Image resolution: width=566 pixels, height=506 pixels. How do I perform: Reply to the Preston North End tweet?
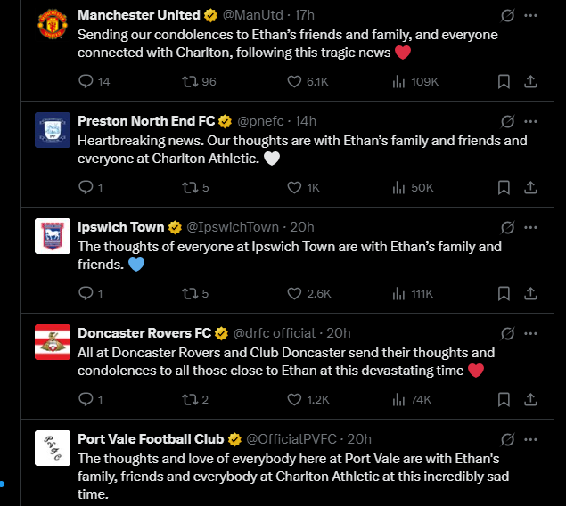tap(86, 187)
